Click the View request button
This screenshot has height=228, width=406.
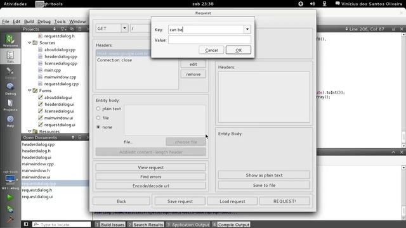coord(151,167)
